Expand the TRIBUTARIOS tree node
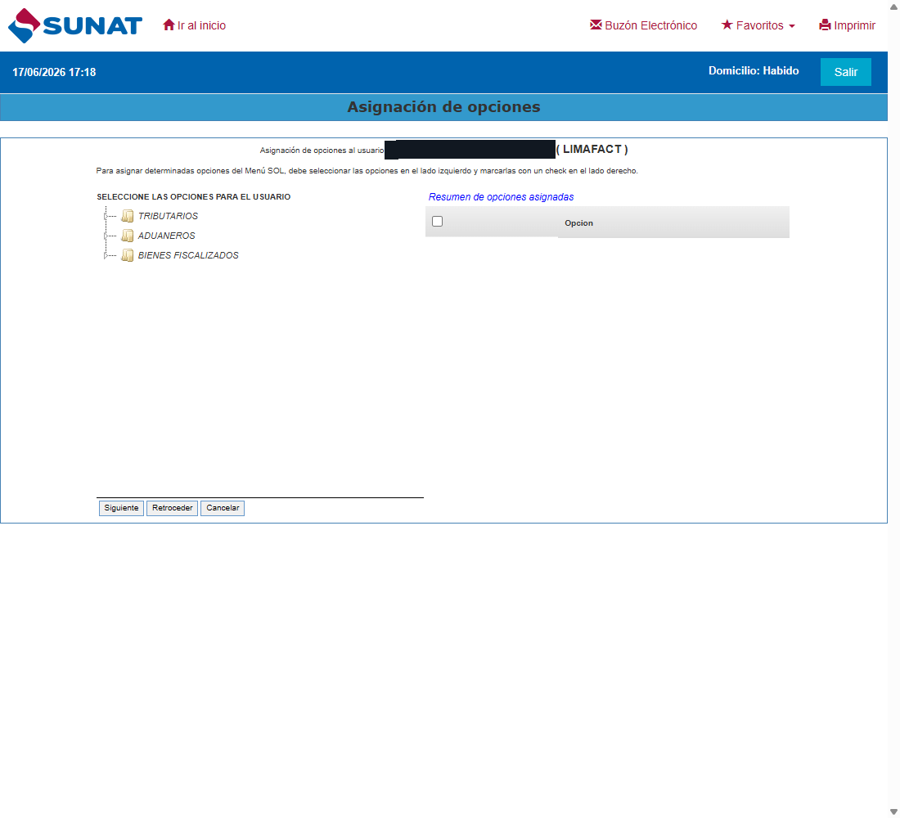 (106, 217)
